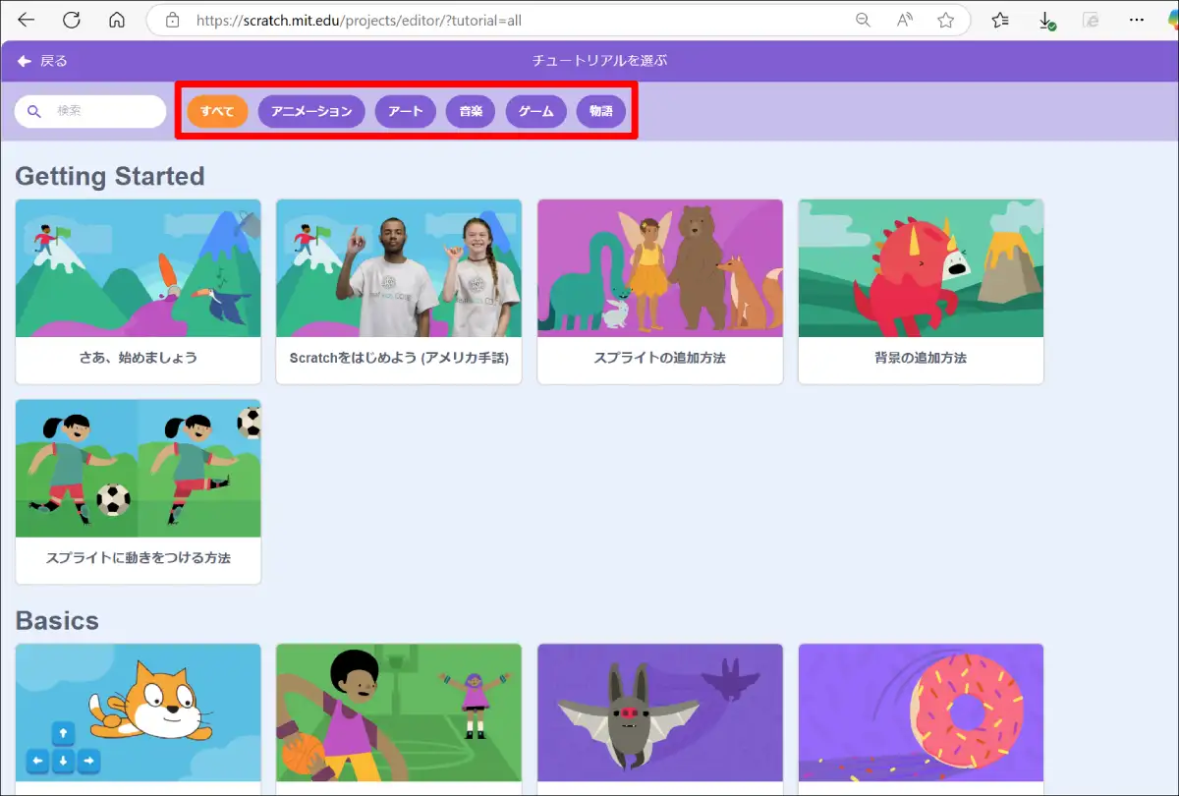Show only ゲーム tutorials
The height and width of the screenshot is (796, 1179).
[x=536, y=111]
